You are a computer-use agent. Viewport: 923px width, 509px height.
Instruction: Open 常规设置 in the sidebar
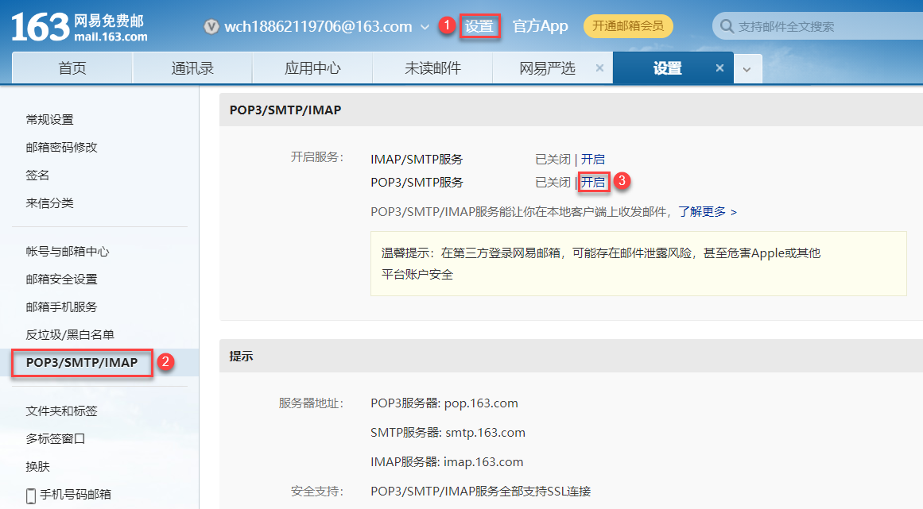tap(49, 119)
